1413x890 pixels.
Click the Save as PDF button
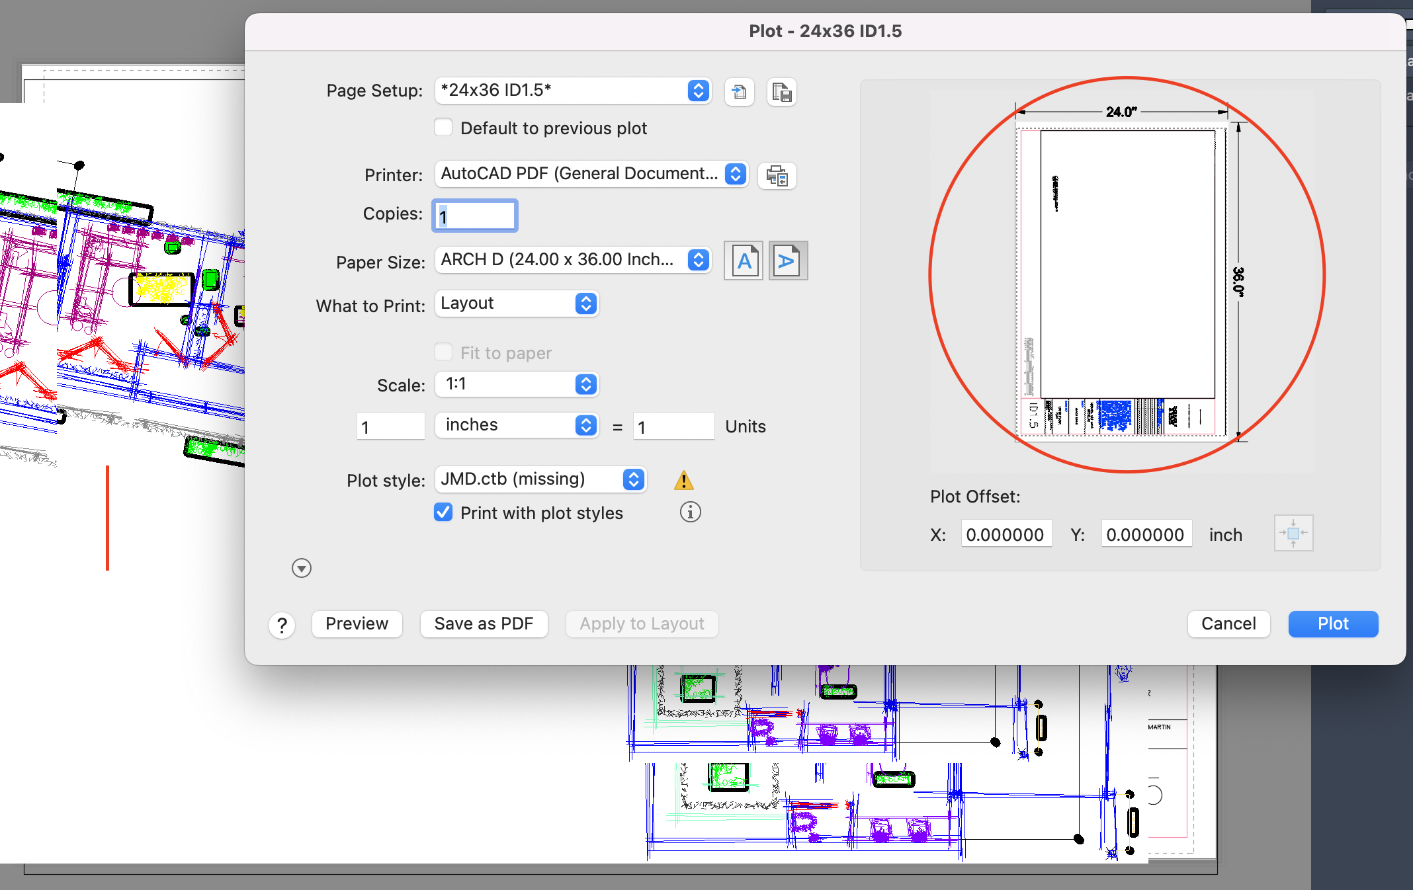coord(484,624)
